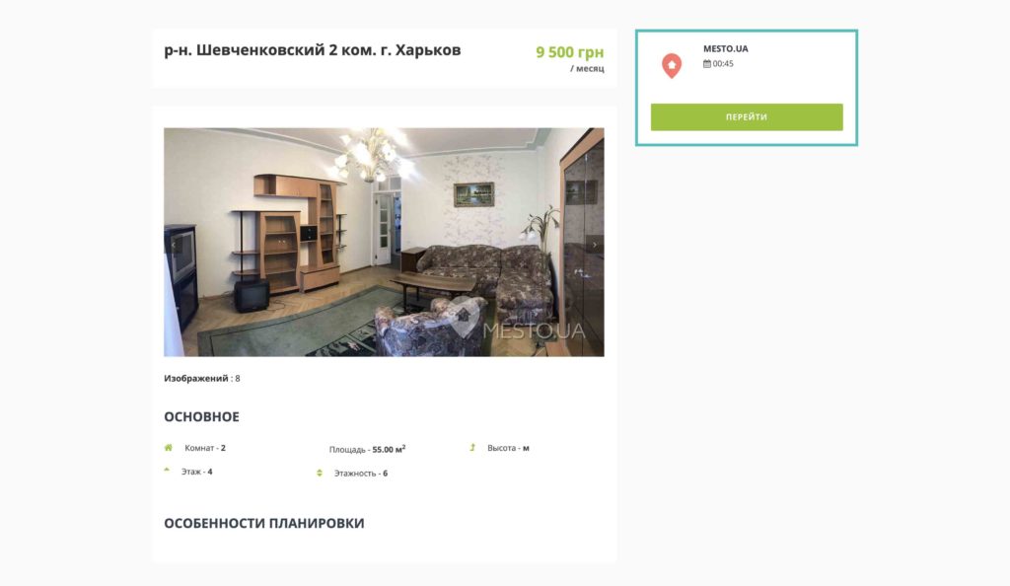1010x586 pixels.
Task: Click the 00:45 posting time
Action: click(723, 64)
